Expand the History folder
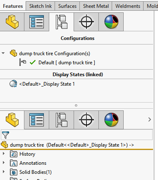This screenshot has width=158, height=180. pyautogui.click(x=4, y=154)
